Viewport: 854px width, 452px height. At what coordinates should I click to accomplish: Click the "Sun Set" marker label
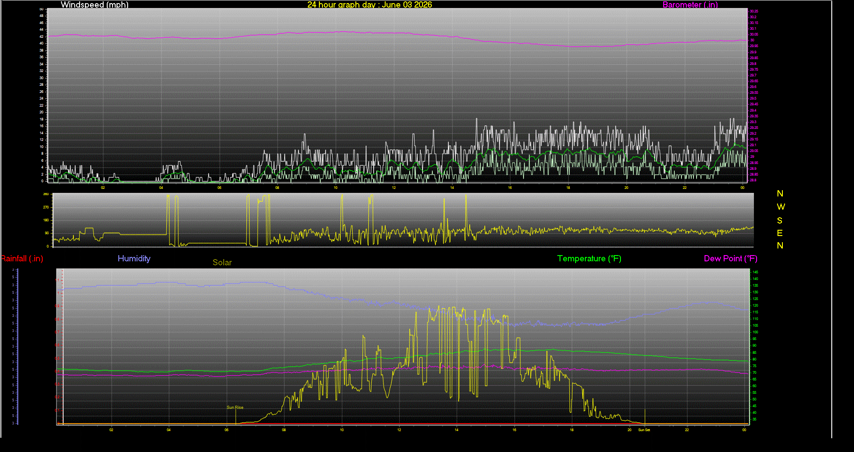(x=644, y=430)
